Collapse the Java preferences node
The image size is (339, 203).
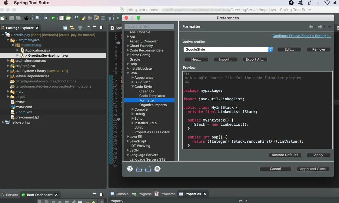click(128, 73)
